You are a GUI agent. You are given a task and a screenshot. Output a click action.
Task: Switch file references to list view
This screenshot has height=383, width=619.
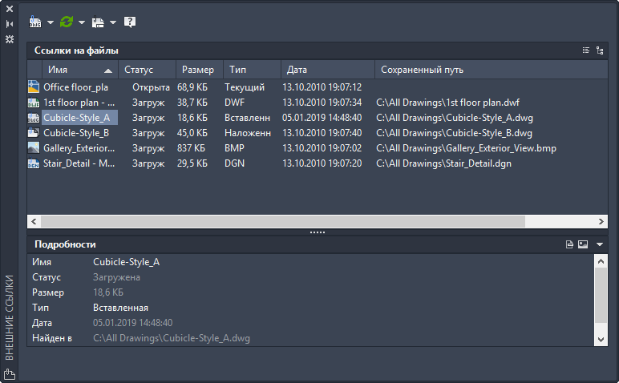coord(585,50)
